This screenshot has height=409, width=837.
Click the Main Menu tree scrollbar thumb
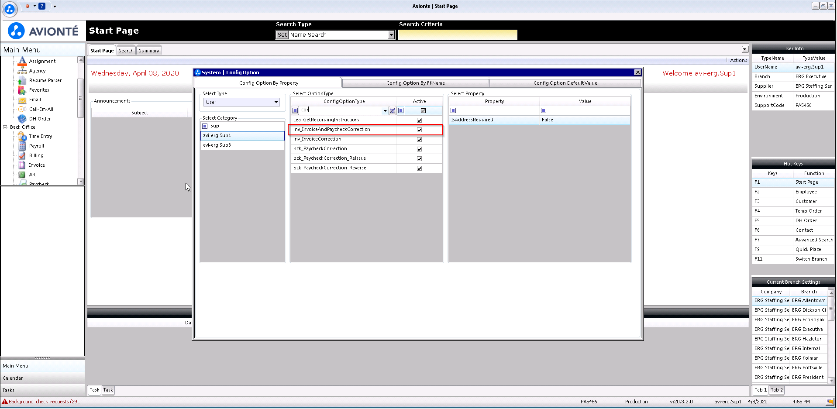pos(80,98)
